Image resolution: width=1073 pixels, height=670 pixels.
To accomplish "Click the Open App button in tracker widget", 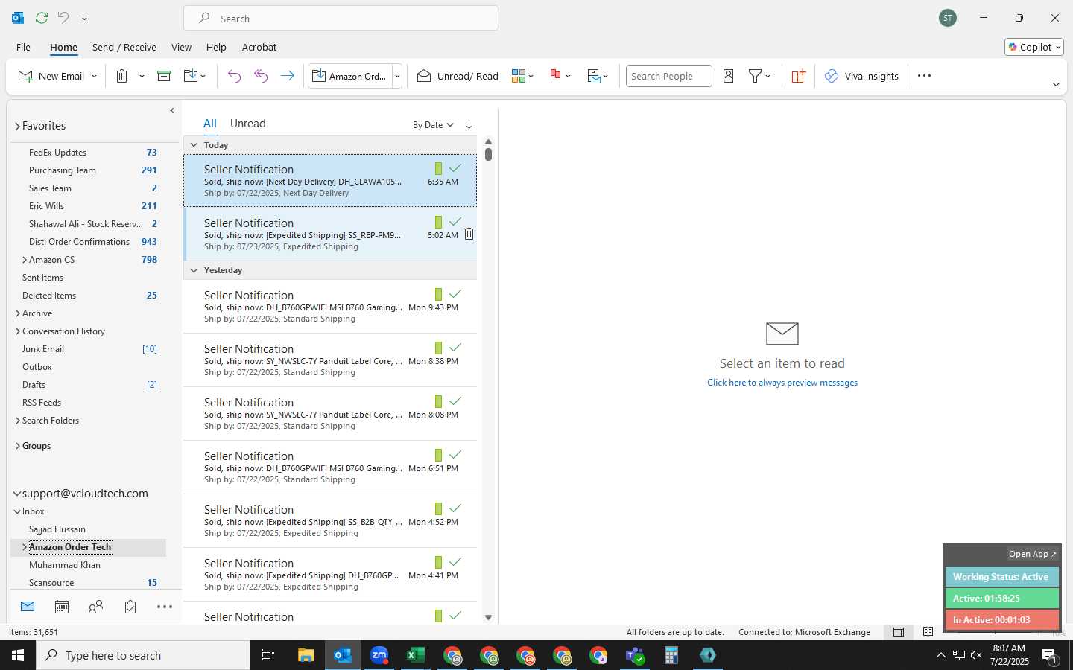I will click(1032, 554).
